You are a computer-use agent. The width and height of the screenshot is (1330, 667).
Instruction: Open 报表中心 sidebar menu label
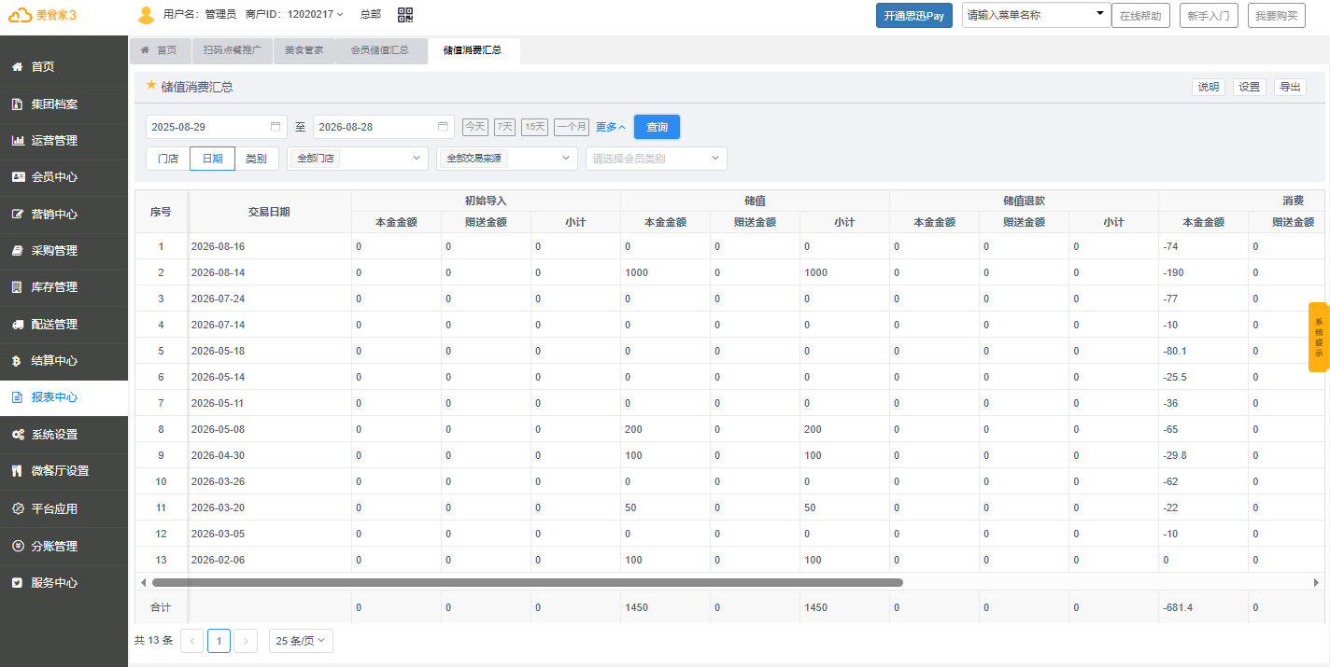coord(54,397)
